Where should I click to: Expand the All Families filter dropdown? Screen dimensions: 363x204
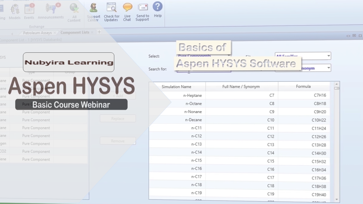click(x=328, y=56)
